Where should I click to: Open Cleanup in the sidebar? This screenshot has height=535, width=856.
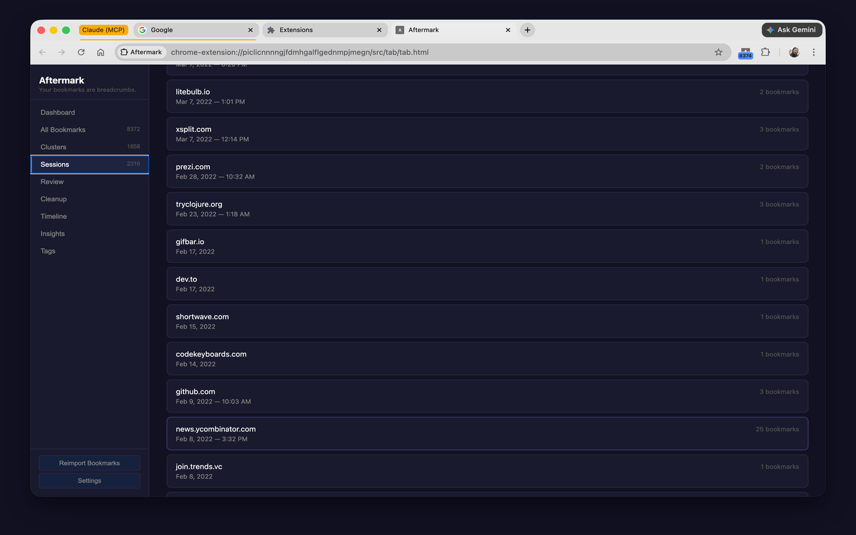pos(90,199)
